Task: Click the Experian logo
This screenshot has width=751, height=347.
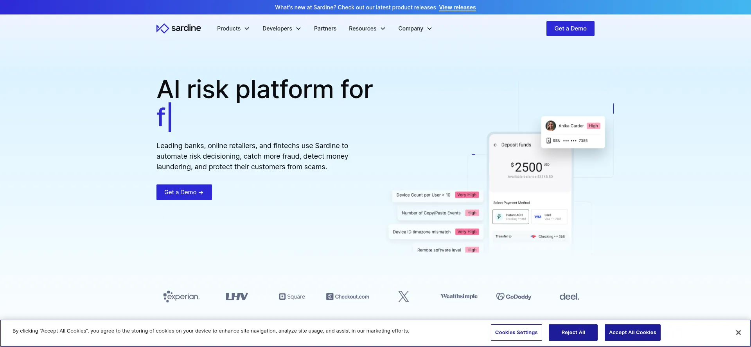Action: (181, 297)
